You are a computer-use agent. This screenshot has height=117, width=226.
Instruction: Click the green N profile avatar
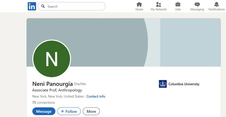point(52,59)
